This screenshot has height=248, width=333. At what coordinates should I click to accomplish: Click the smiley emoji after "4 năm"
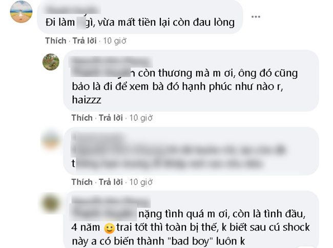109,228
